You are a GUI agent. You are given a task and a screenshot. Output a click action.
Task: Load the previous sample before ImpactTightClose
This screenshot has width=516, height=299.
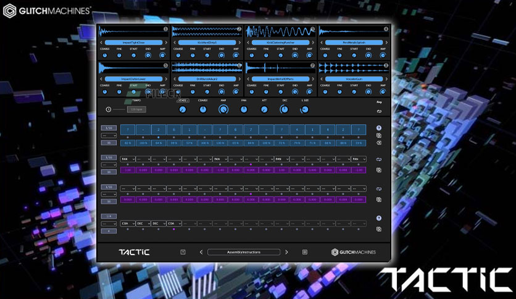[x=101, y=43]
